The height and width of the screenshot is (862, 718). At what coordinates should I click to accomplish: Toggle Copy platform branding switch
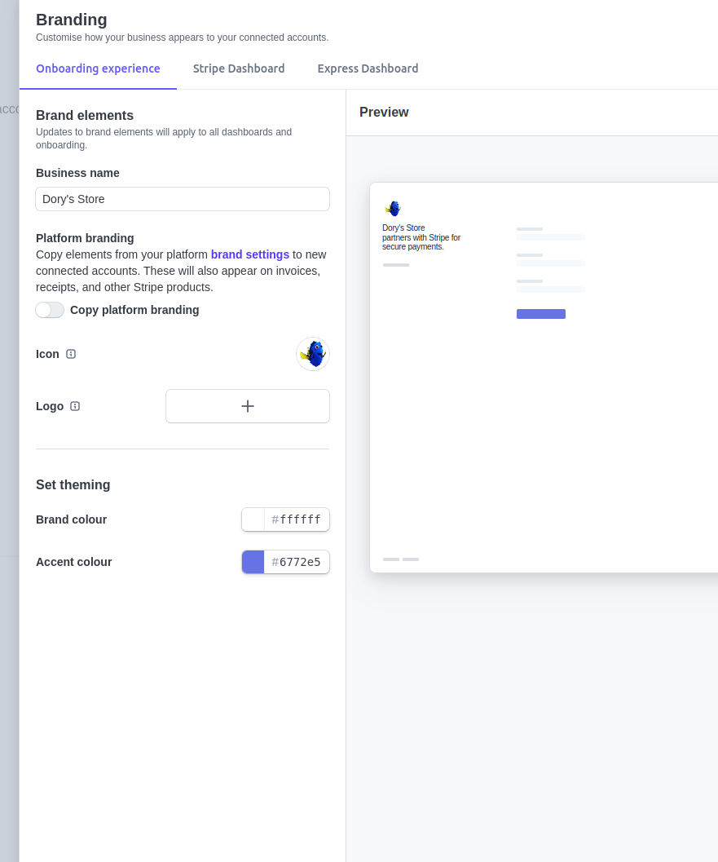click(x=50, y=310)
